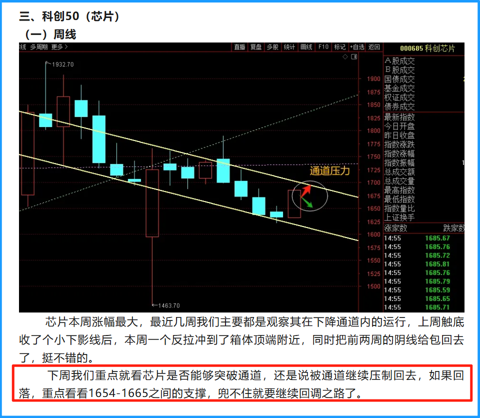480x418 pixels.
Task: Select the A股成交 row
Action: (400, 61)
